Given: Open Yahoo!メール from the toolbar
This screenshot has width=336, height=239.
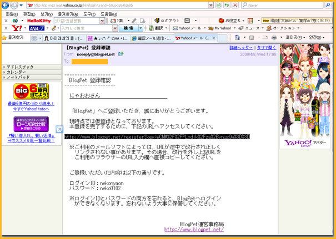Looking at the screenshot, I should [x=187, y=28].
